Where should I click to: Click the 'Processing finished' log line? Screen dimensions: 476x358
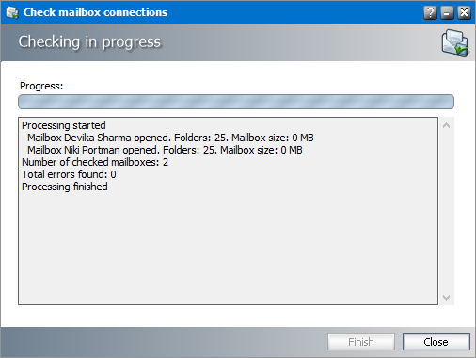pyautogui.click(x=65, y=187)
